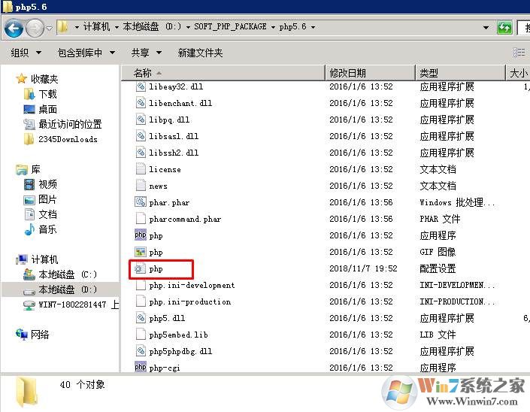Open 文档 library
The height and width of the screenshot is (412, 530).
[41, 214]
